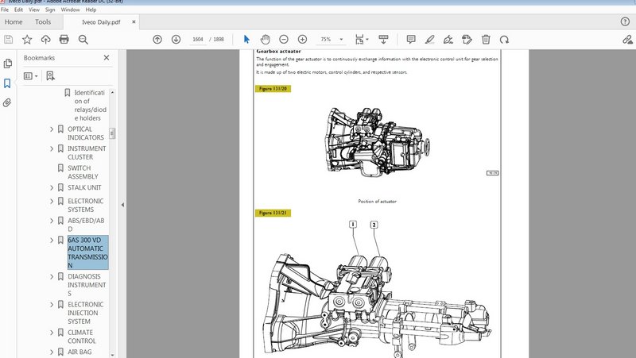Viewport: 636px width, 358px height.
Task: Zoom out with the minus icon
Action: pos(284,39)
